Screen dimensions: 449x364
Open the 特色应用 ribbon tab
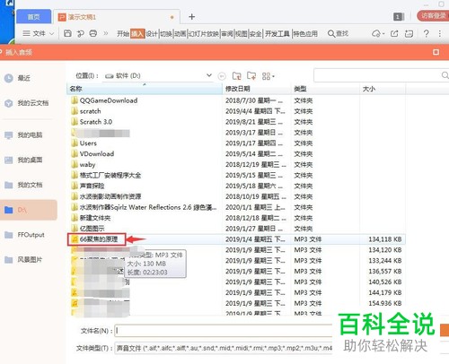pyautogui.click(x=305, y=34)
